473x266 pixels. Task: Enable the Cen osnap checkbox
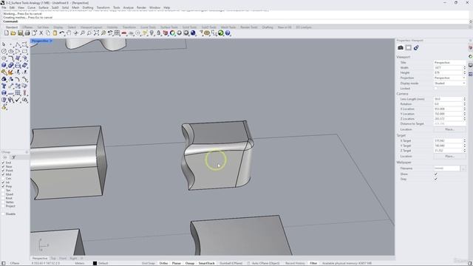tap(3, 178)
